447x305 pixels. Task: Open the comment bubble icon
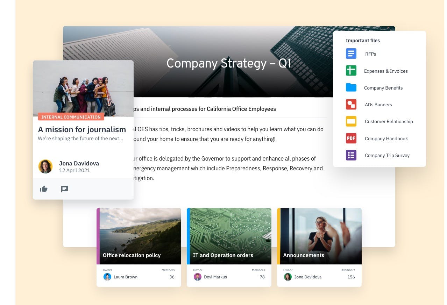tap(64, 189)
